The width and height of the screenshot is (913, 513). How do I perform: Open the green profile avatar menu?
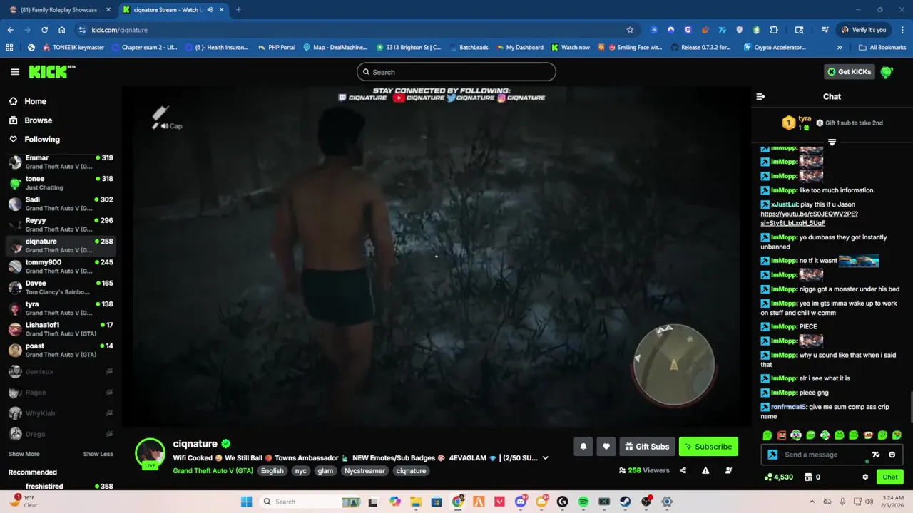(887, 72)
